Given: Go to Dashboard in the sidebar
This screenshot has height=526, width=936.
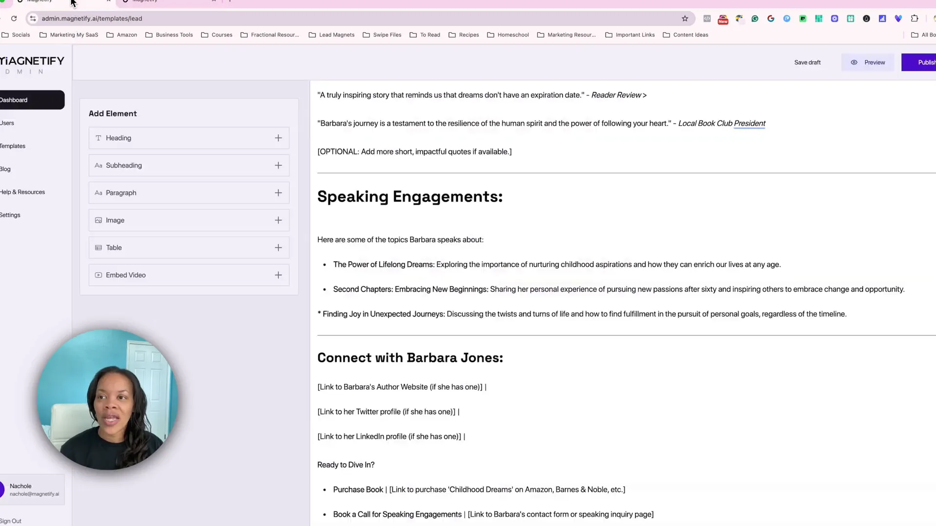Looking at the screenshot, I should [32, 100].
